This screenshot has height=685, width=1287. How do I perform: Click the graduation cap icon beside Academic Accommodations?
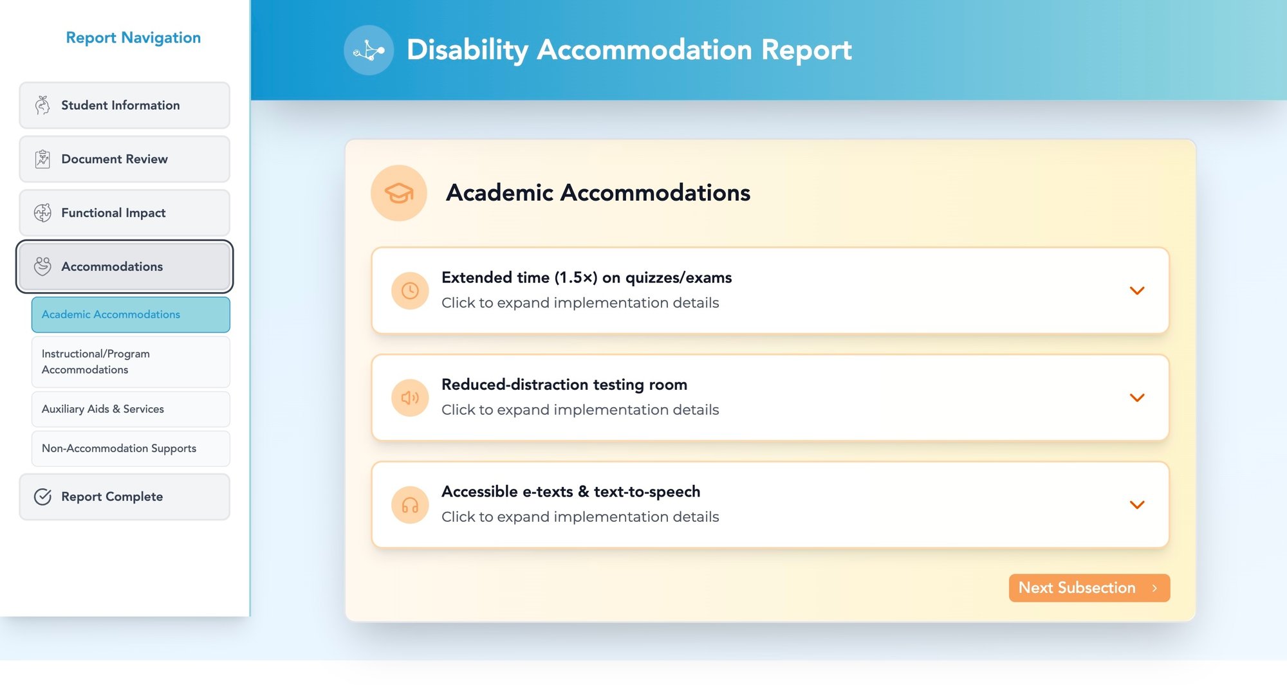pyautogui.click(x=399, y=193)
